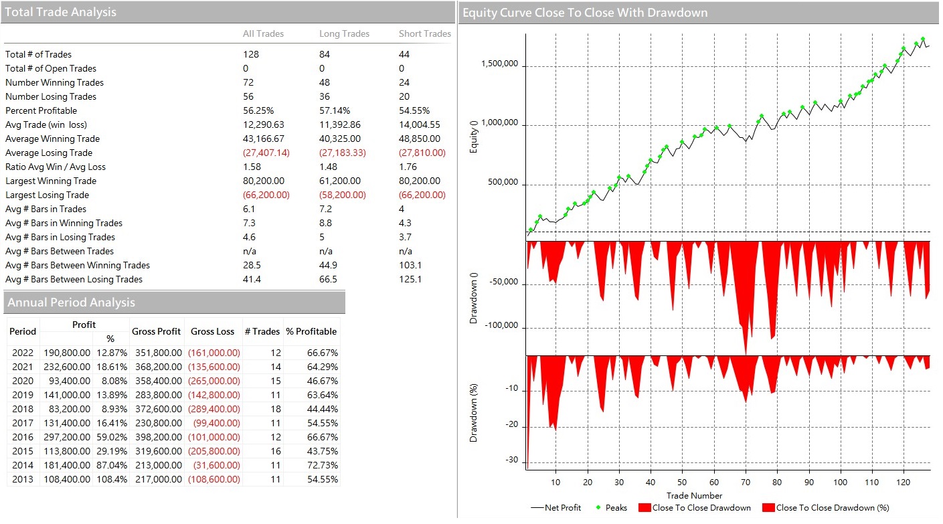943x524 pixels.
Task: Click the 'Average Losing Trade' row label
Action: coord(49,153)
